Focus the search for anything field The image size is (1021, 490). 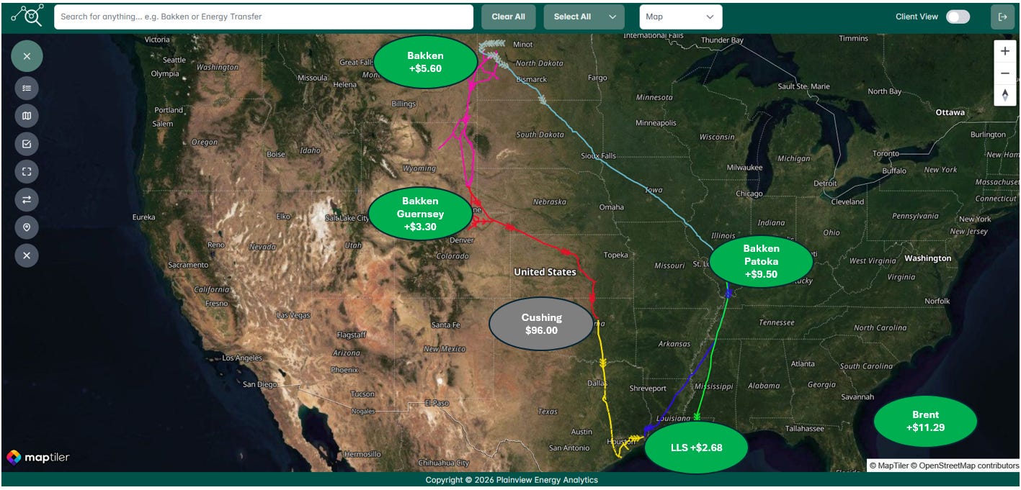tap(264, 17)
